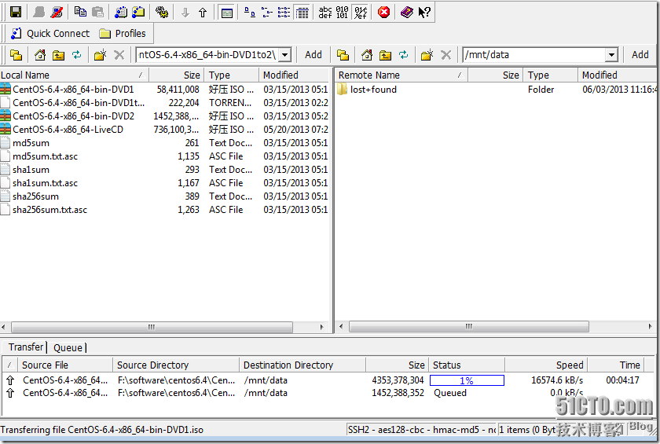The image size is (660, 444).
Task: Refresh the remote file list
Action: [403, 55]
